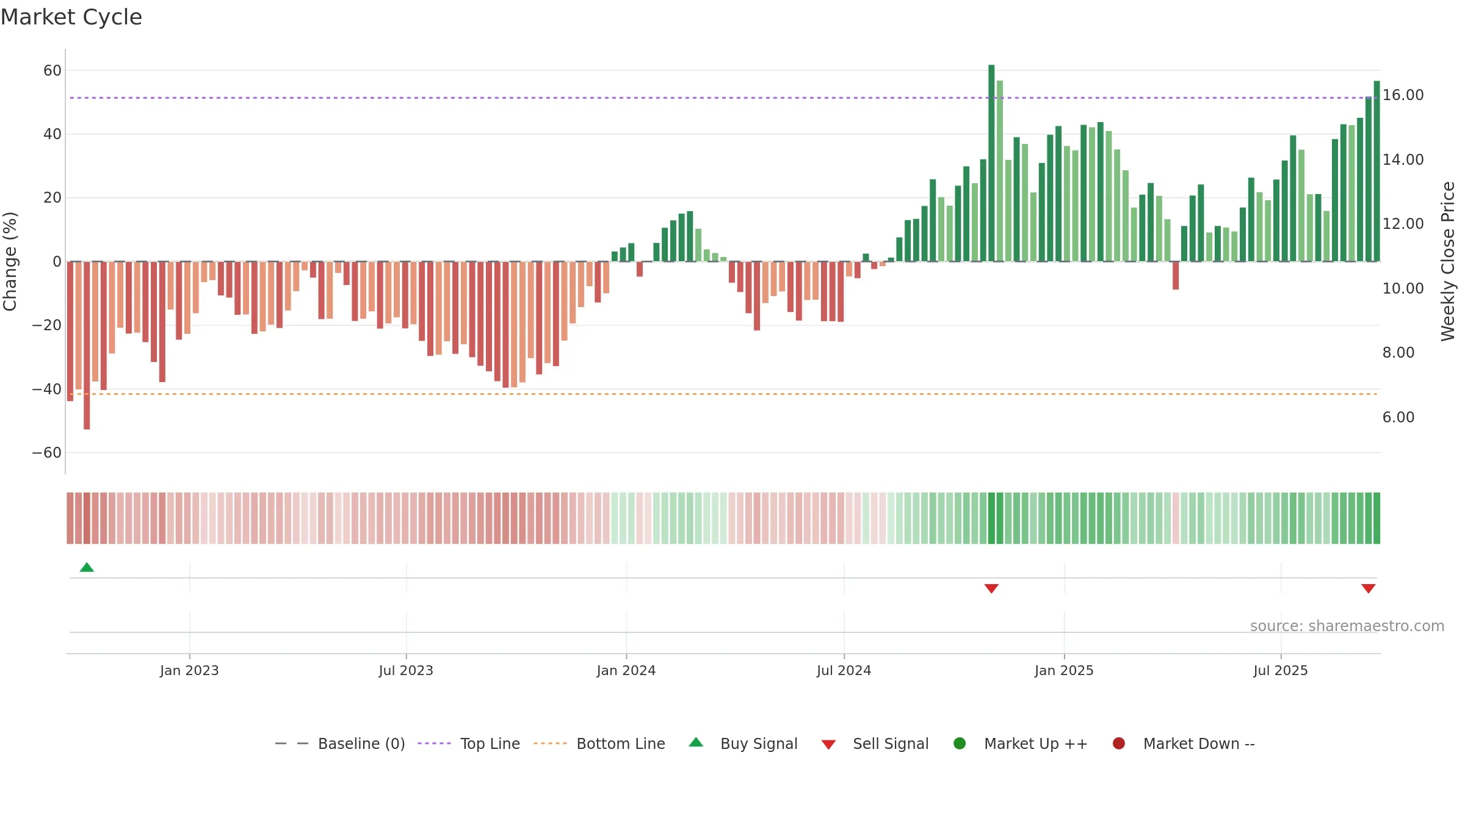Toggle the Top Line legend entry

(x=469, y=743)
